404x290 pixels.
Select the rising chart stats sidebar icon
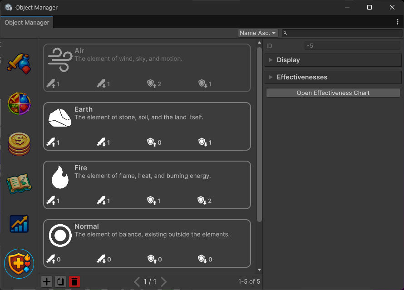[19, 224]
